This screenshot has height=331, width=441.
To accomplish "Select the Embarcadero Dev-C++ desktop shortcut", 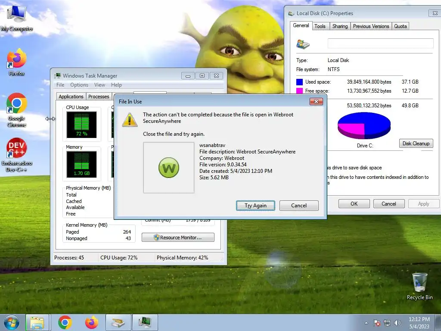I will (x=17, y=155).
